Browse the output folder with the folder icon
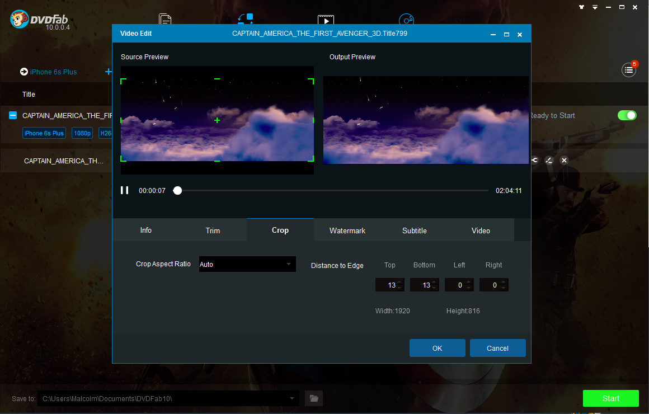Screen dimensions: 649x414 click(314, 398)
